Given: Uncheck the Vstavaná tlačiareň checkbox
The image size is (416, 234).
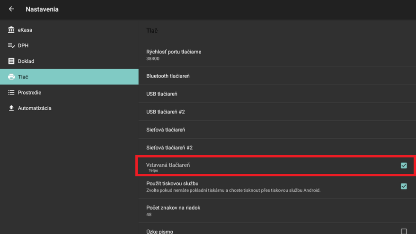Looking at the screenshot, I should coord(404,165).
